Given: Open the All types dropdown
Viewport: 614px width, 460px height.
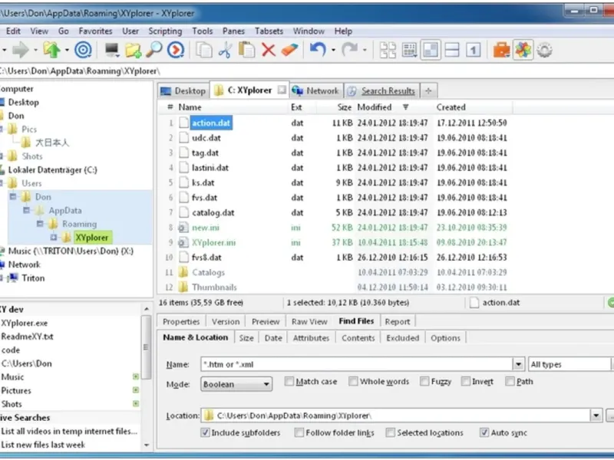Looking at the screenshot, I should pyautogui.click(x=570, y=364).
